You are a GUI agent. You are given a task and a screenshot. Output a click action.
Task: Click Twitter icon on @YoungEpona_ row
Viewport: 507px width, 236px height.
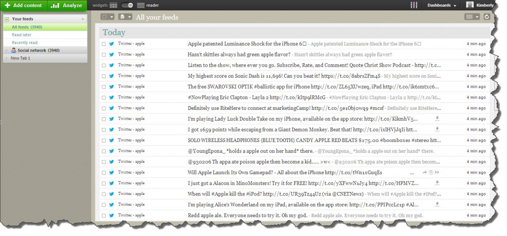pyautogui.click(x=111, y=151)
